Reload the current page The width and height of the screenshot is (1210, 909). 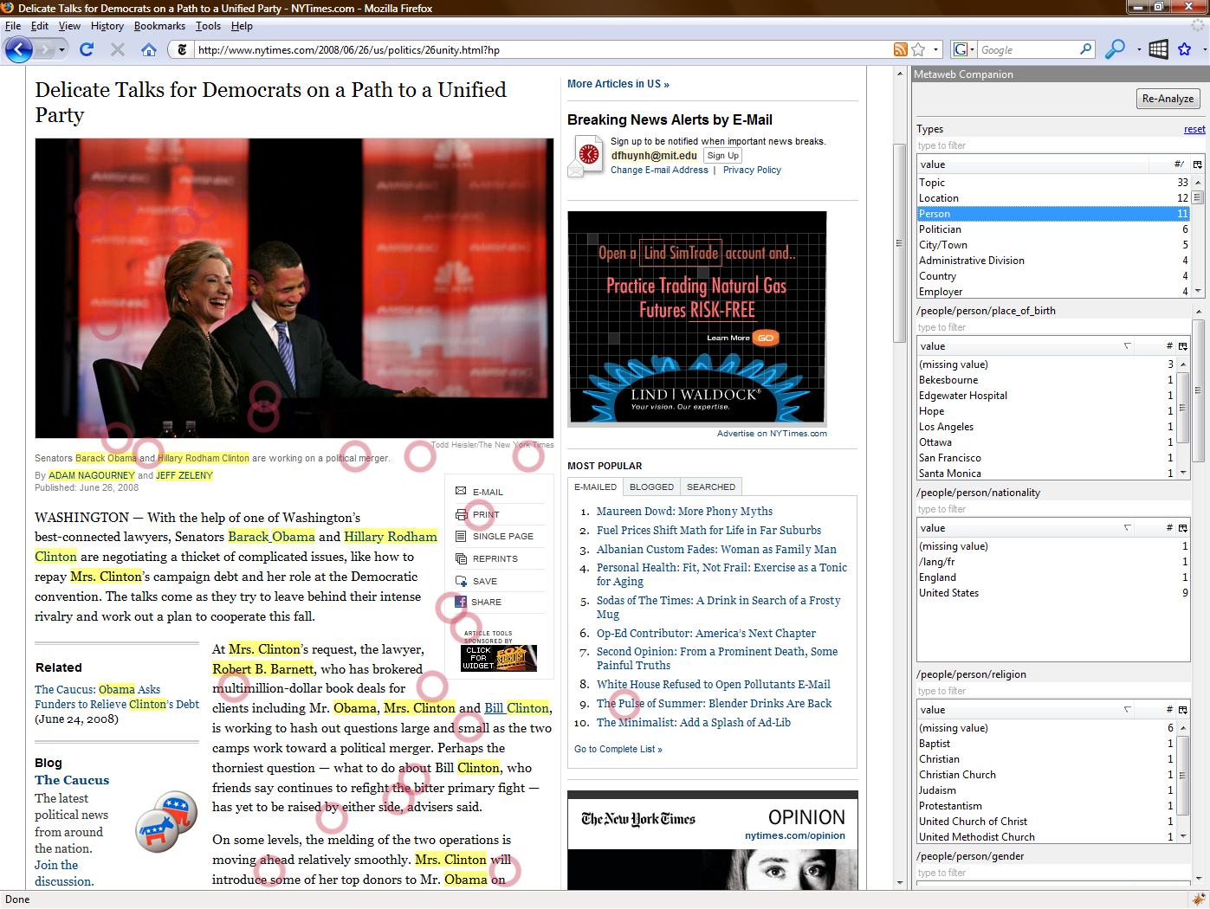tap(87, 49)
